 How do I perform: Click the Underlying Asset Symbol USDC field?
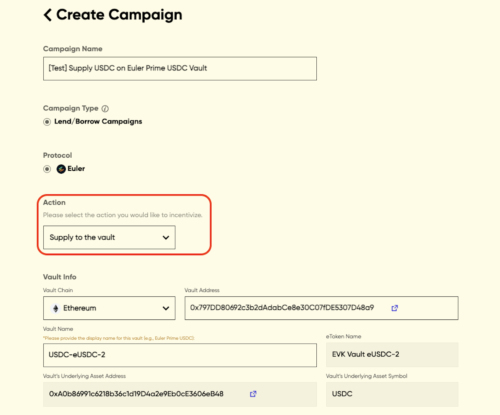(392, 394)
